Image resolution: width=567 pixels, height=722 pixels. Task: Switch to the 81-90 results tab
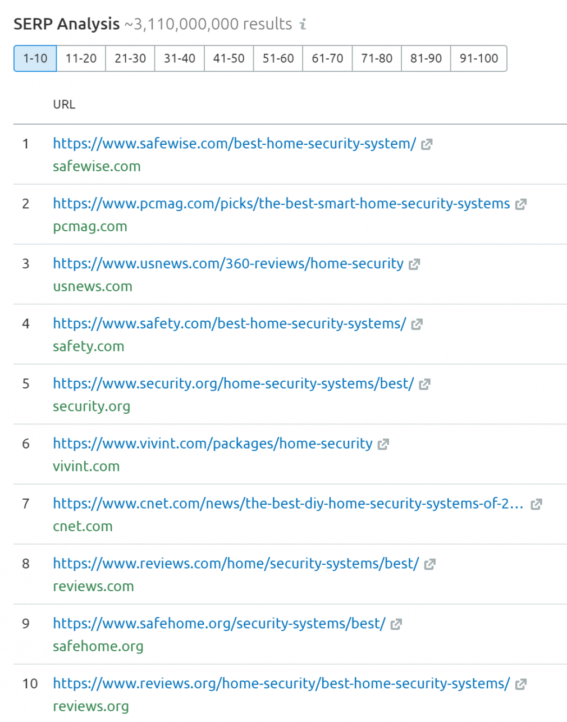[x=426, y=58]
